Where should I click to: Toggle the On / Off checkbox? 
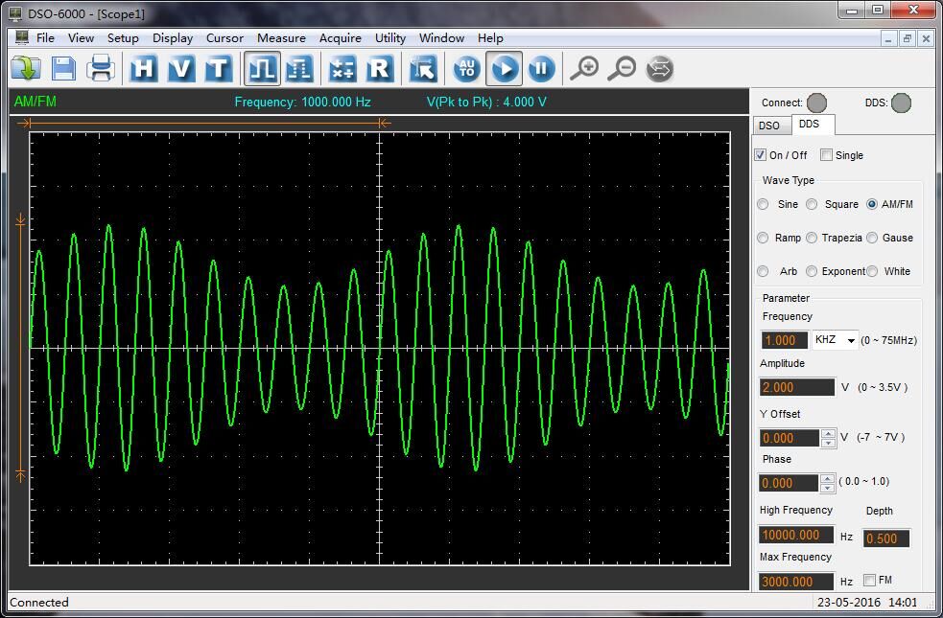coord(761,155)
